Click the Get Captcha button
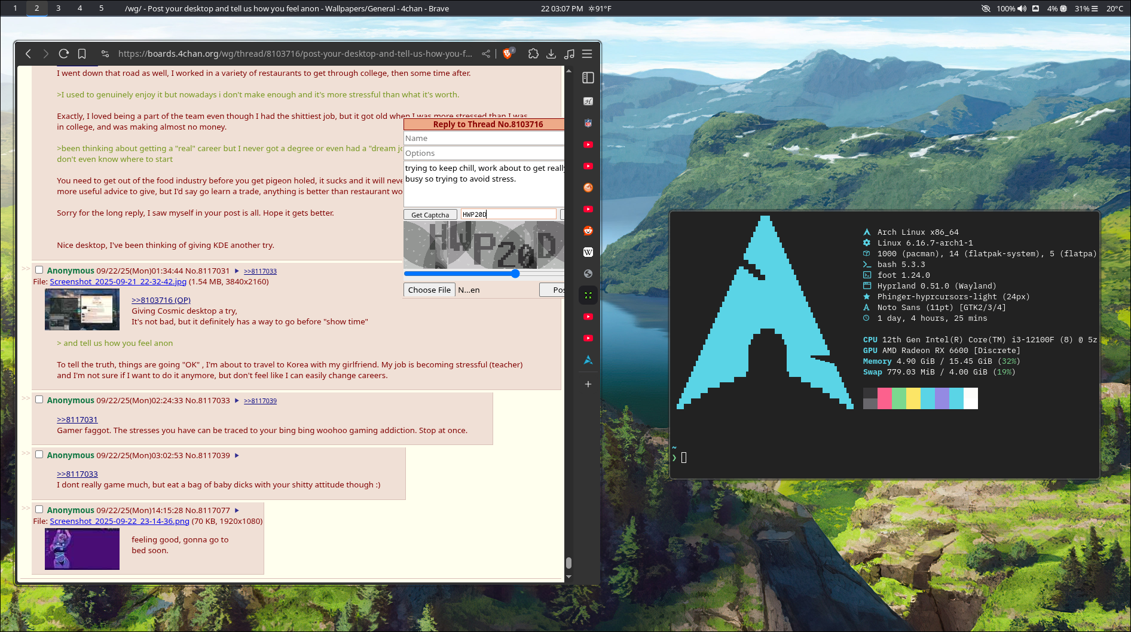 430,215
